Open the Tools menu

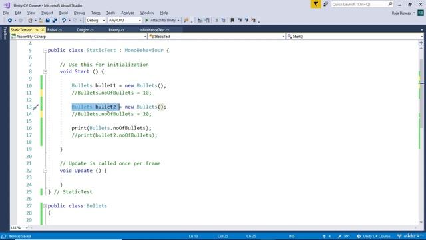pyautogui.click(x=110, y=13)
